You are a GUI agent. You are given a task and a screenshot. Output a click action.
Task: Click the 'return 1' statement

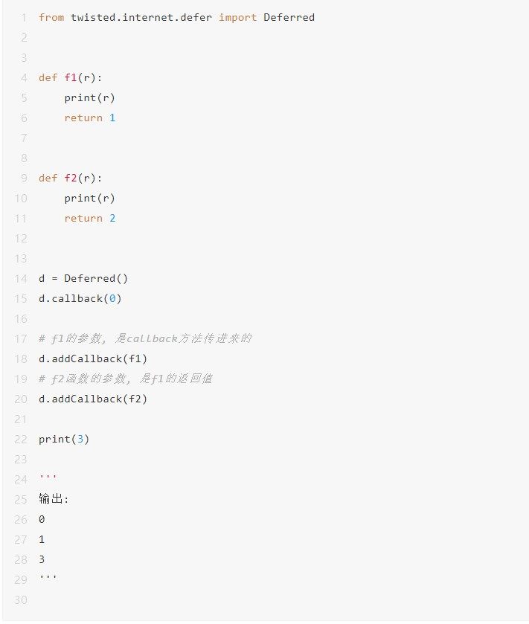click(90, 118)
